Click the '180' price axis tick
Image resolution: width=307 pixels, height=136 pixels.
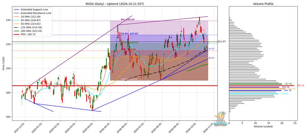[8, 93]
